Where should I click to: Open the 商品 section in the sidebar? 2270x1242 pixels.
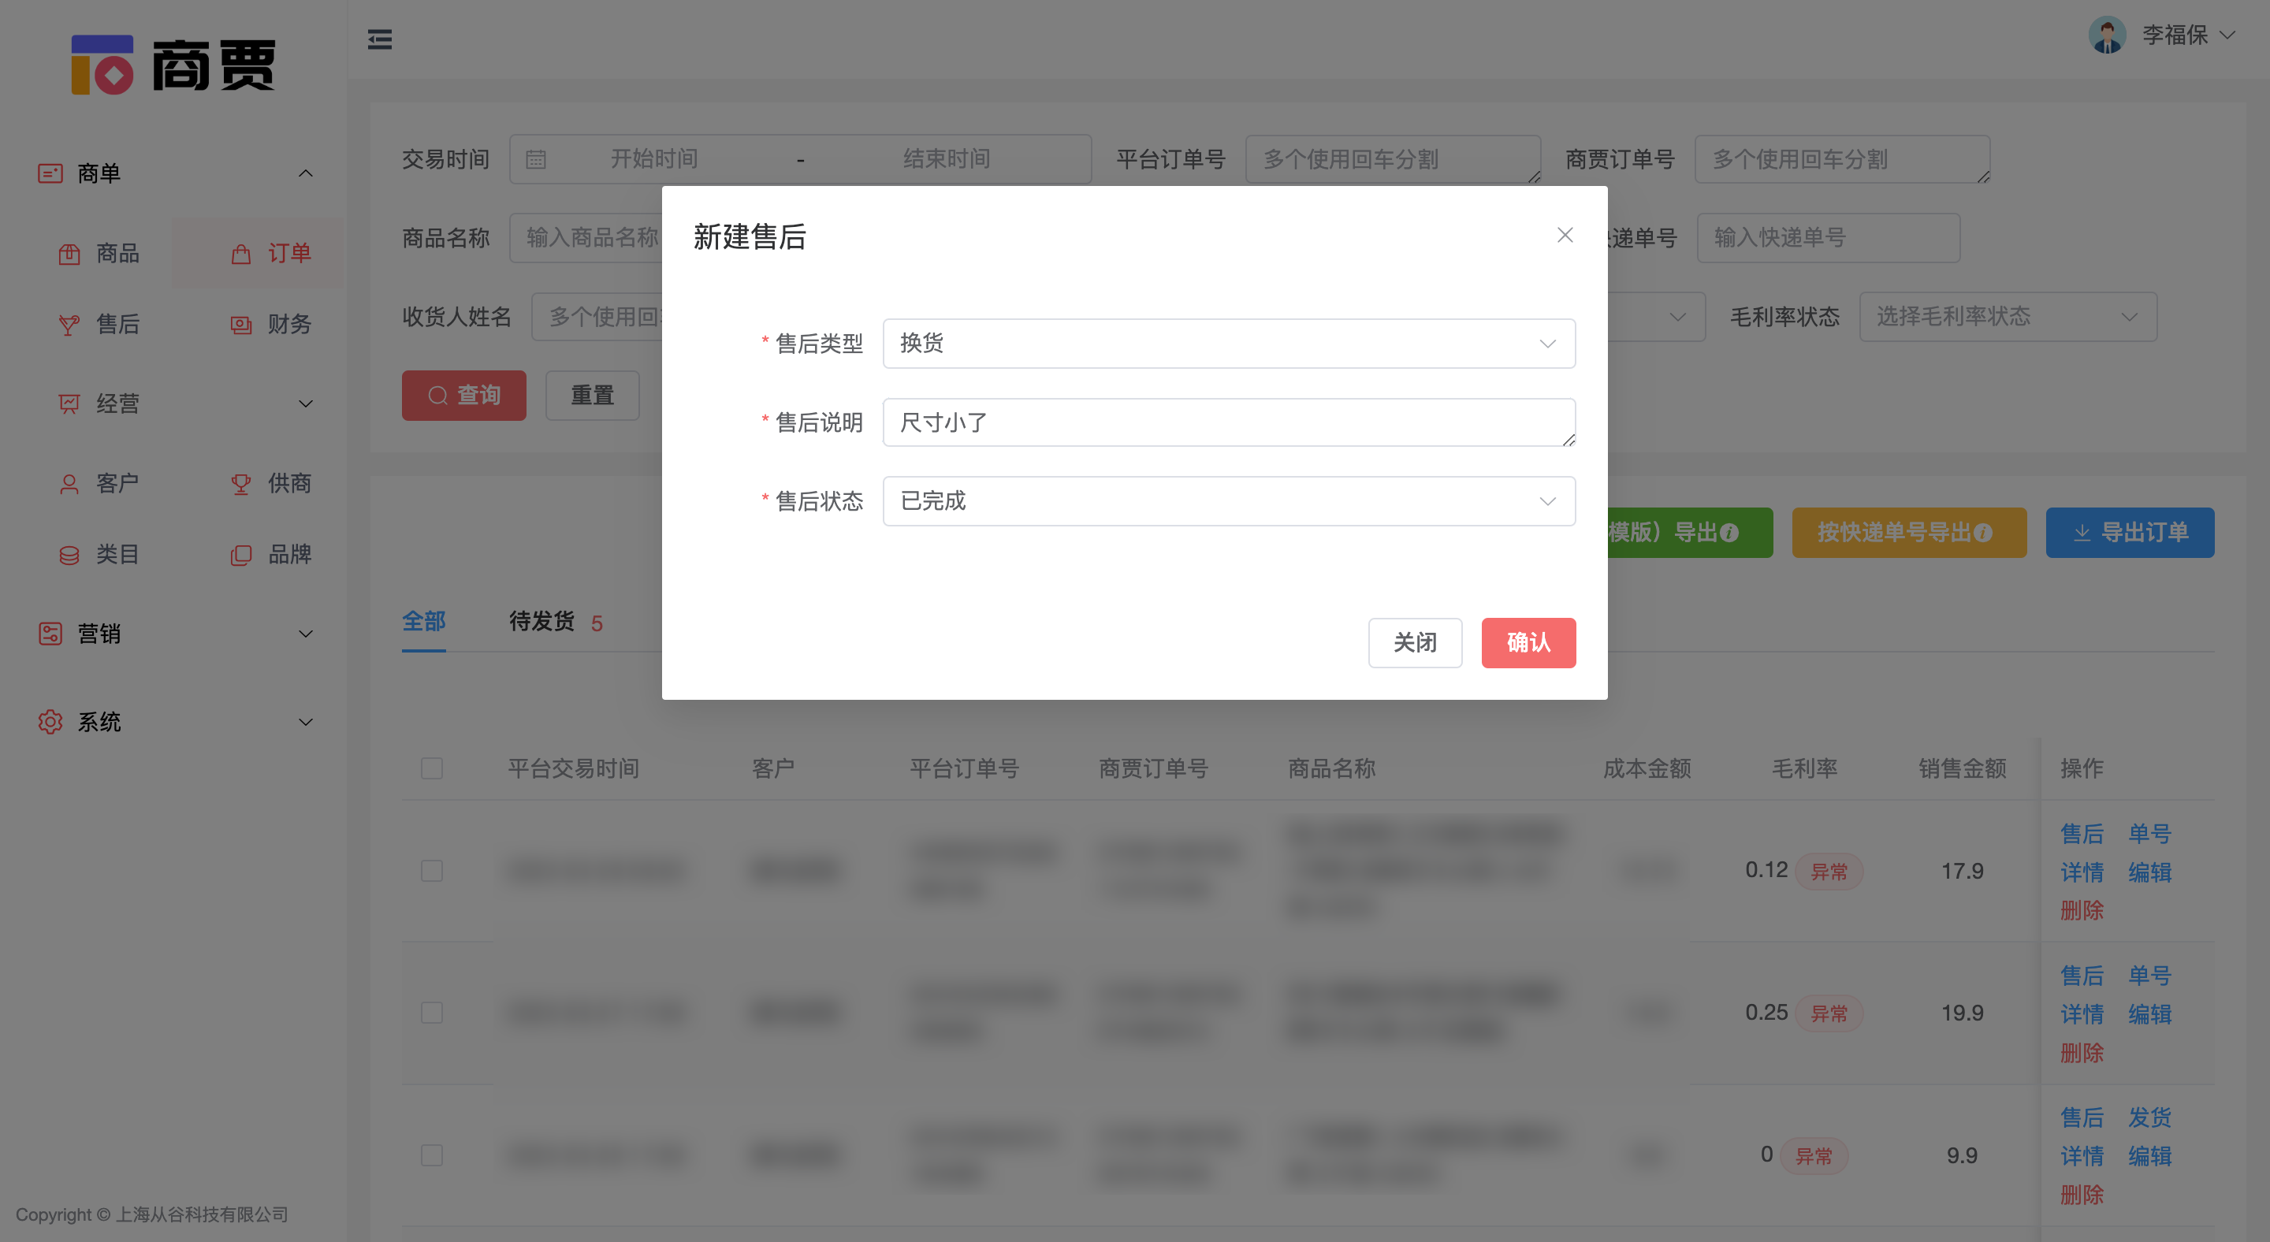(x=117, y=254)
